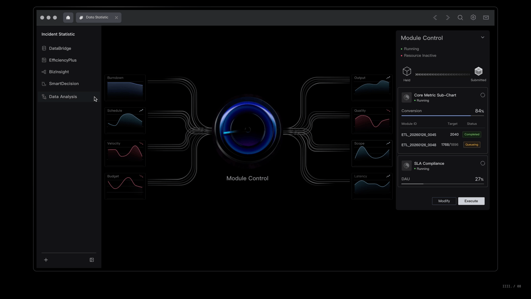Open the Scope chart thumbnail

[372, 153]
